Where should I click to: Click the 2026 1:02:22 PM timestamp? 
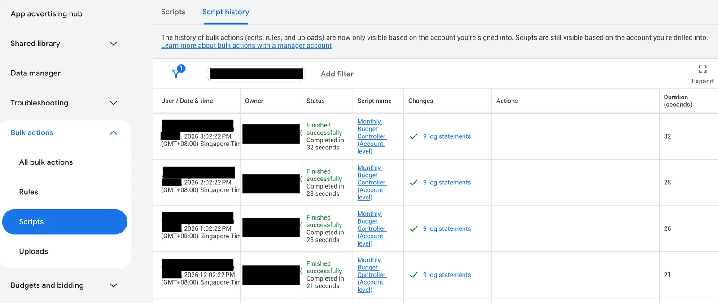[x=208, y=229]
